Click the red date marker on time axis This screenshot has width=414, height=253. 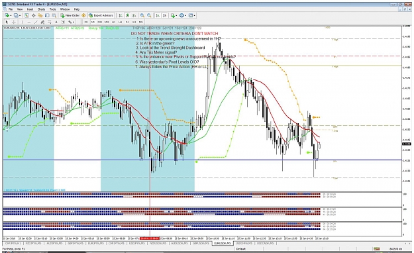click(x=150, y=238)
